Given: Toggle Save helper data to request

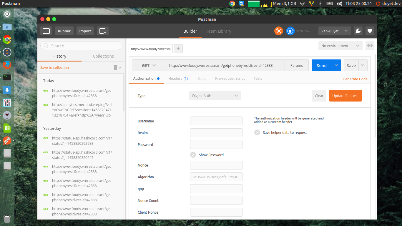Looking at the screenshot, I should pyautogui.click(x=257, y=132).
